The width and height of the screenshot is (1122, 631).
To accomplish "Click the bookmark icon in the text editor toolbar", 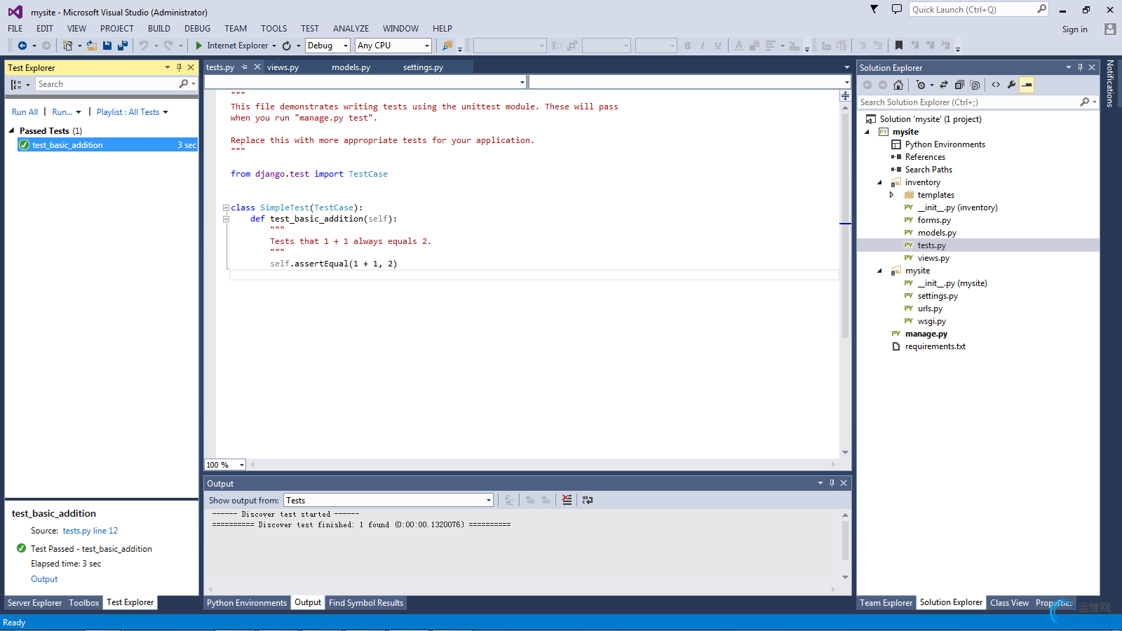I will point(899,46).
